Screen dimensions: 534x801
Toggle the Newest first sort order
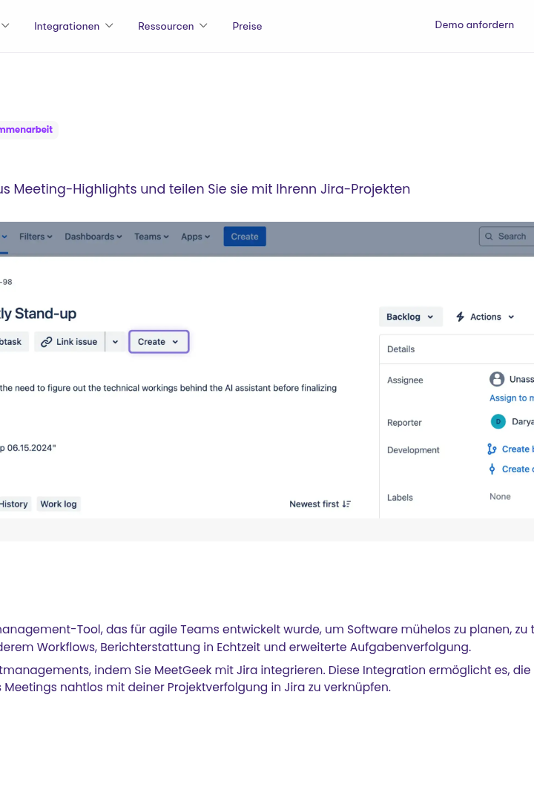coord(320,504)
